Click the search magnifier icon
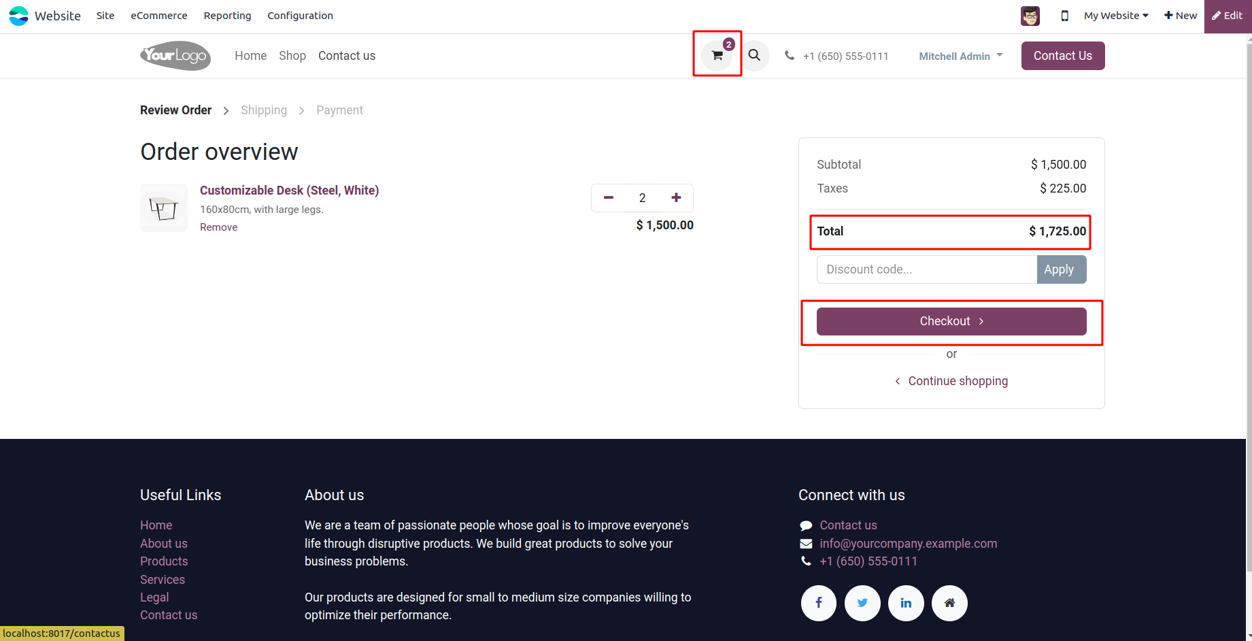 click(x=754, y=55)
